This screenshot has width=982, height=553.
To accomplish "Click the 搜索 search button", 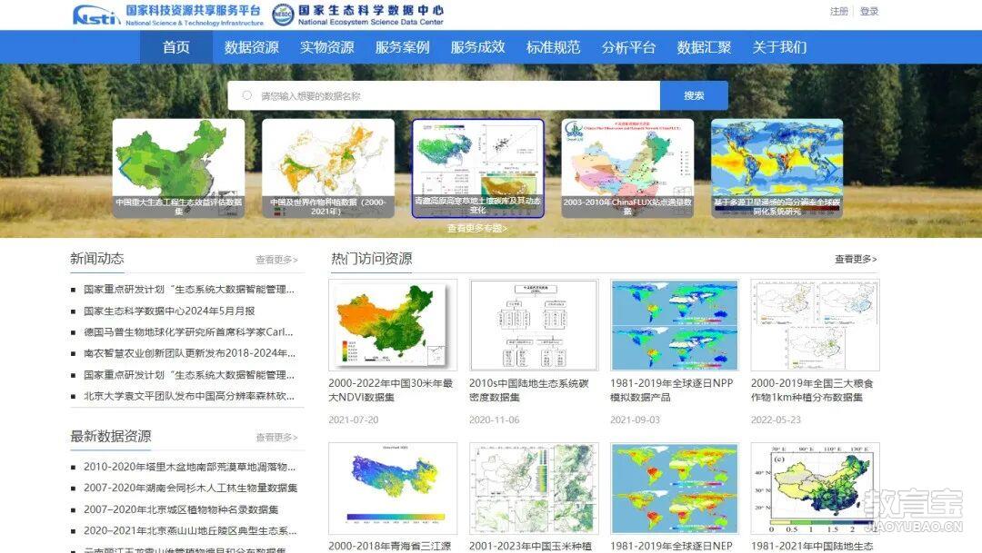I will 694,94.
